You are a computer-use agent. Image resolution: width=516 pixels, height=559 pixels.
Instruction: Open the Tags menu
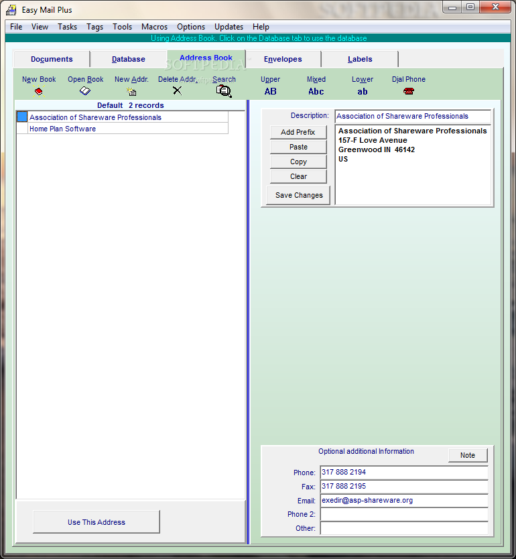click(94, 27)
